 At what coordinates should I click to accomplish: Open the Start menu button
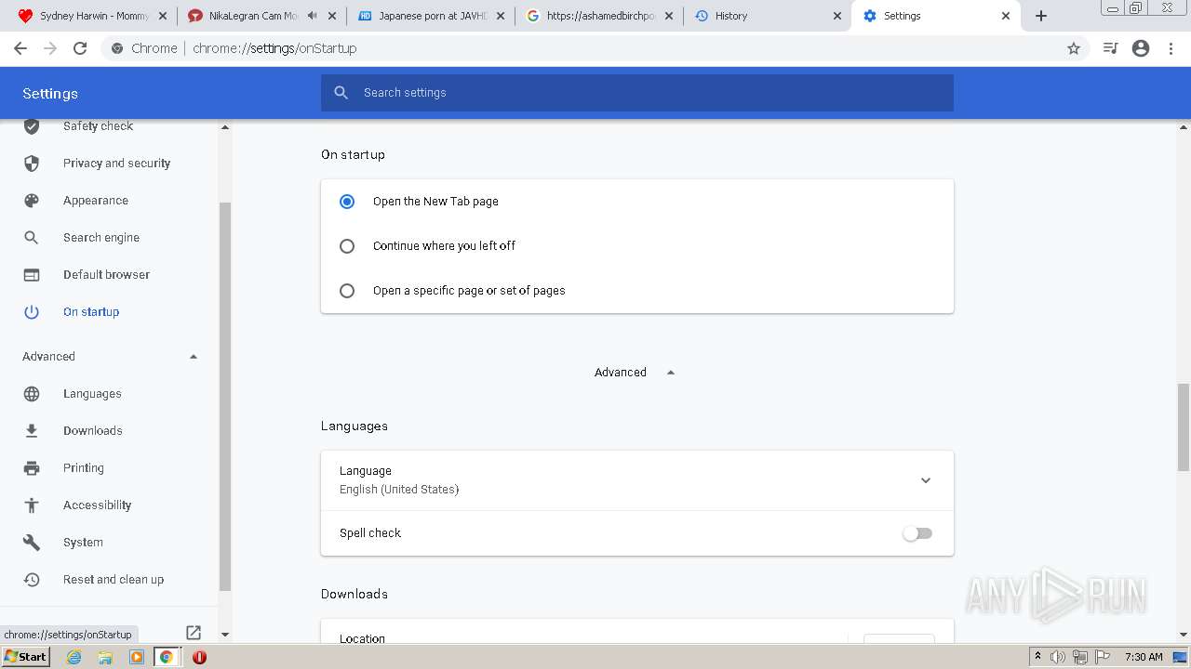point(25,657)
